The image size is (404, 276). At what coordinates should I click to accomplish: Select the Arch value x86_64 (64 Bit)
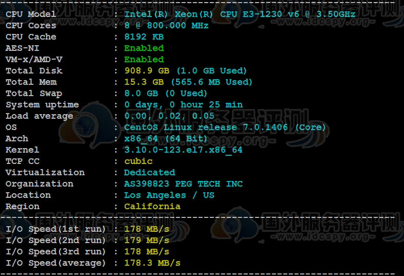tap(166, 139)
